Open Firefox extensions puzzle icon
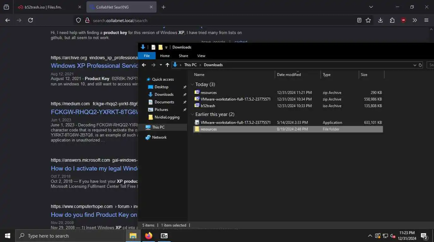The height and width of the screenshot is (242, 434). click(392, 20)
